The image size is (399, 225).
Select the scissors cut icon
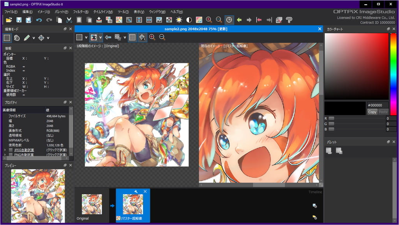pyautogui.click(x=69, y=20)
